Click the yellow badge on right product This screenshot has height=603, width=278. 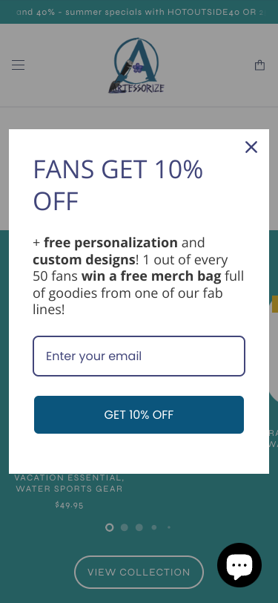[275, 304]
